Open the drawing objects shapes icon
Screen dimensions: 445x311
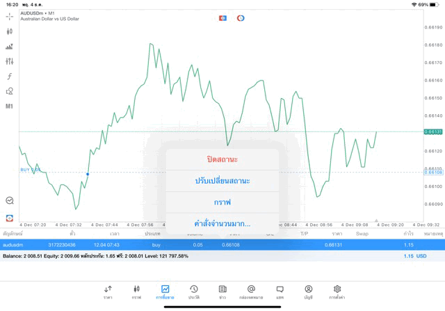pyautogui.click(x=10, y=91)
